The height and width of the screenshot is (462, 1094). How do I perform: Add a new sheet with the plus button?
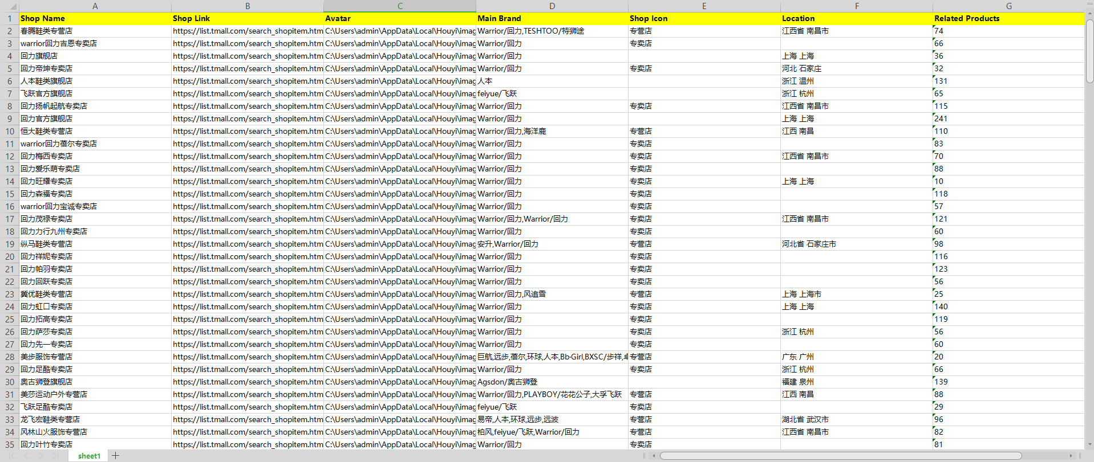[x=115, y=455]
